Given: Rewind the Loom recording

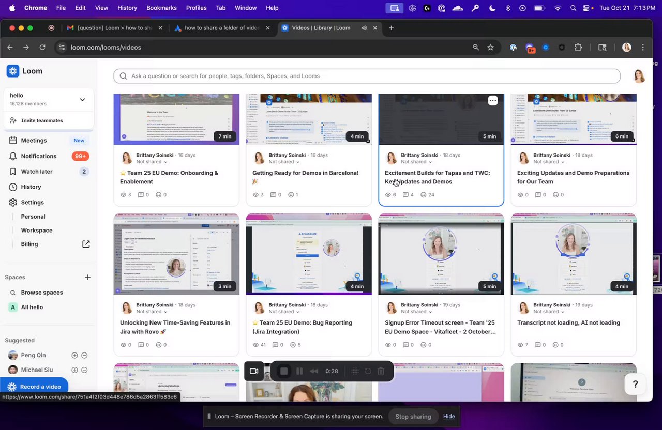Looking at the screenshot, I should (314, 371).
